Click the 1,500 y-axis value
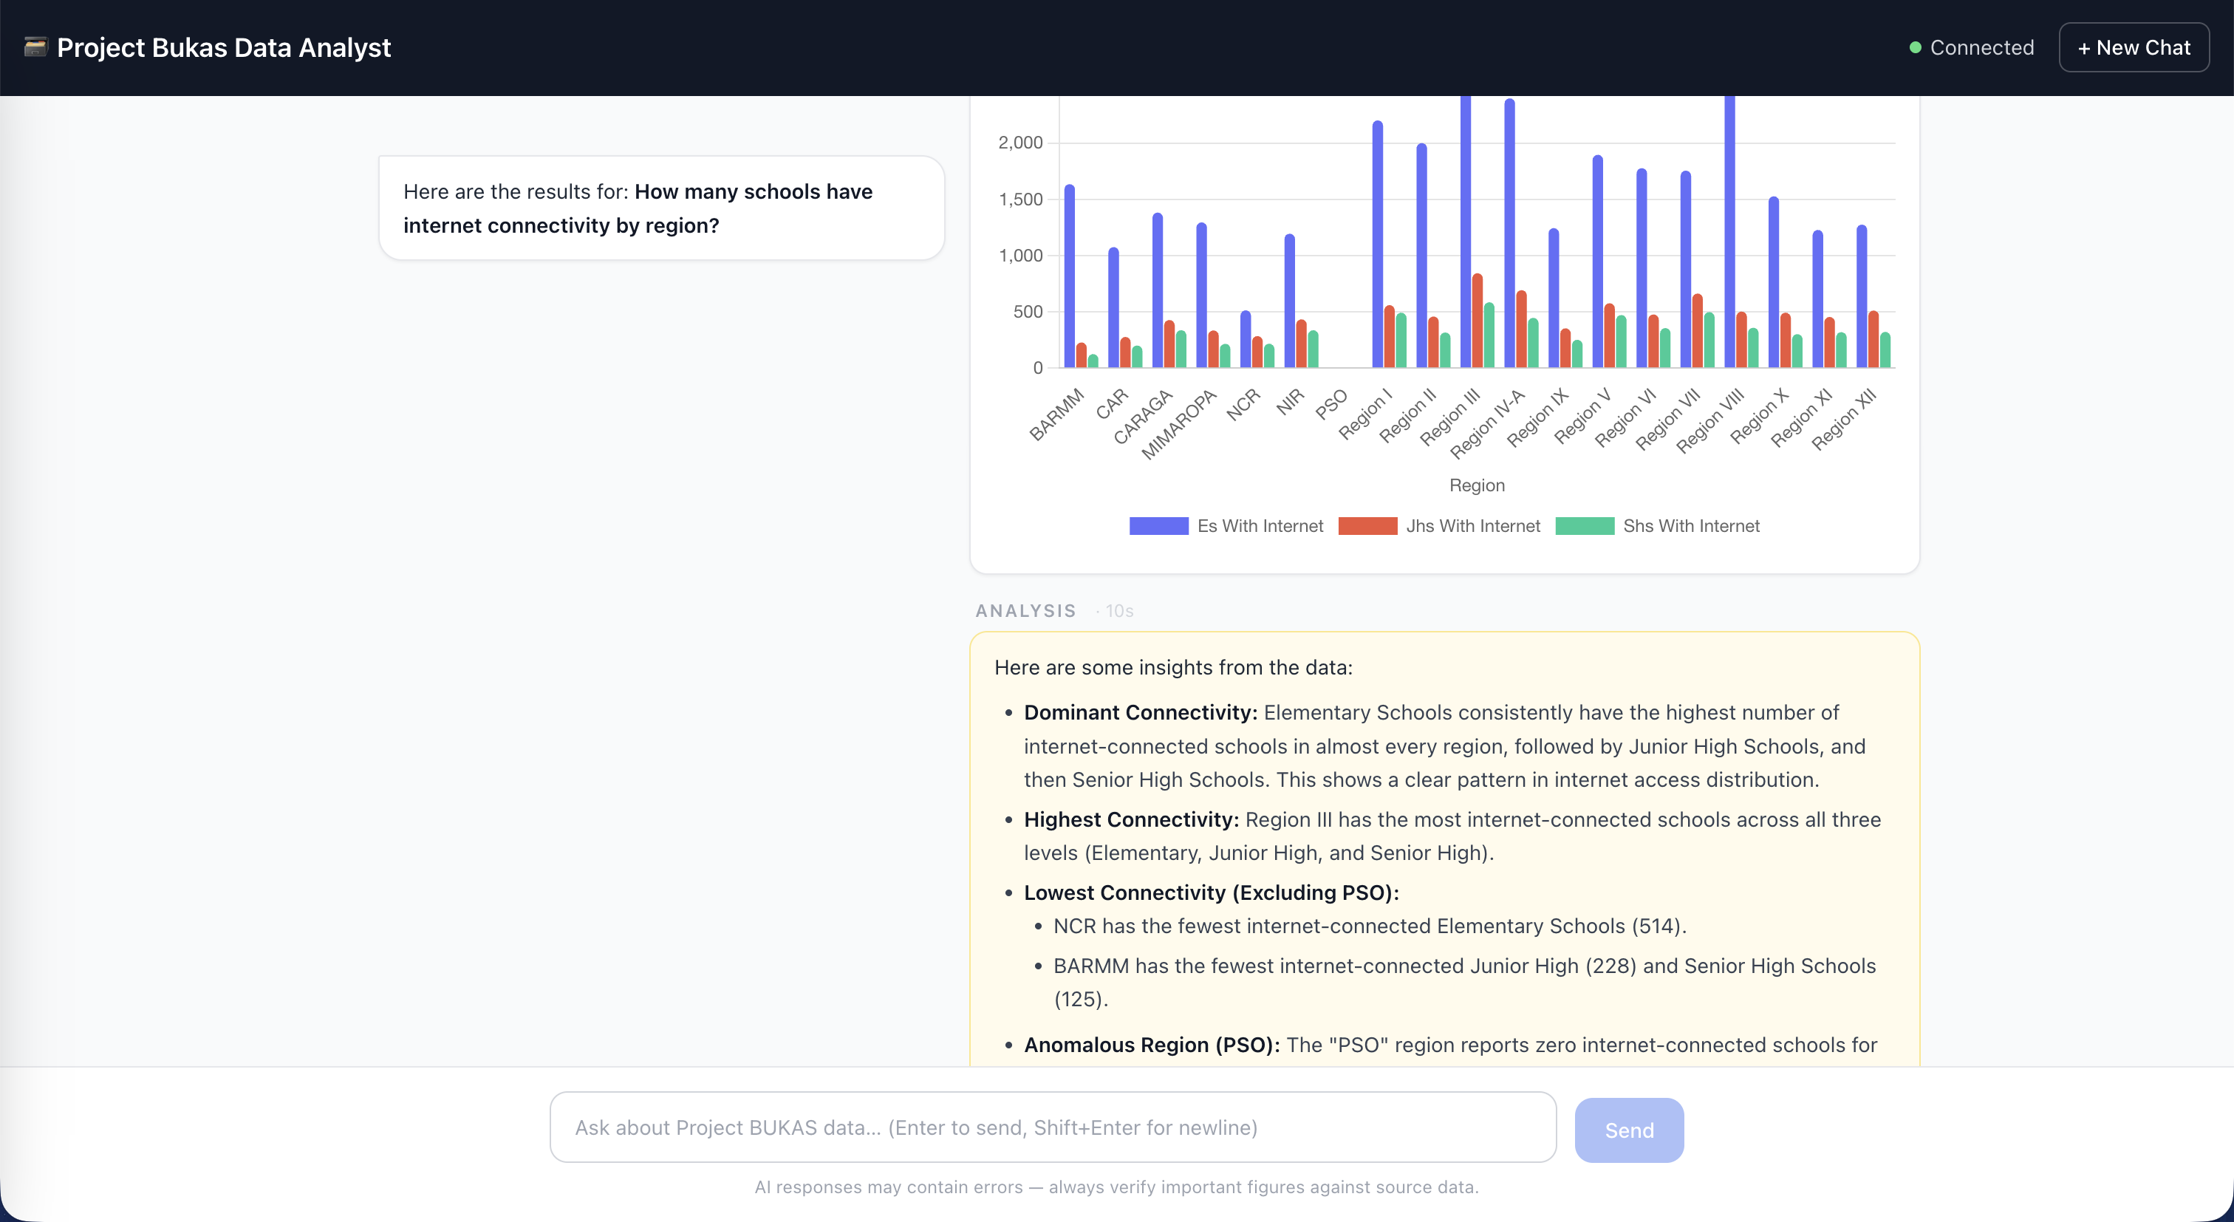 coord(1020,199)
